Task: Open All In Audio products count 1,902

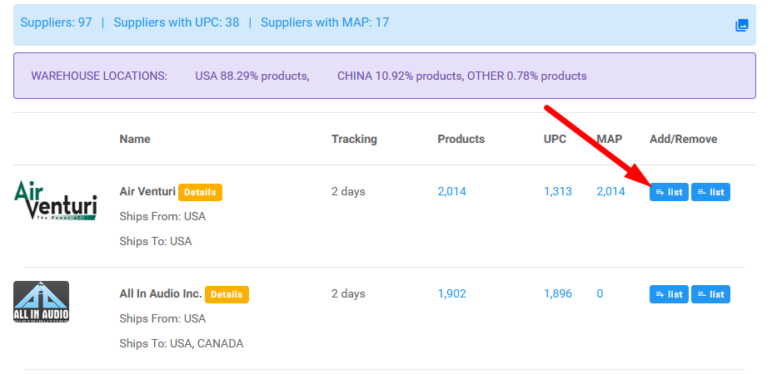Action: 451,294
